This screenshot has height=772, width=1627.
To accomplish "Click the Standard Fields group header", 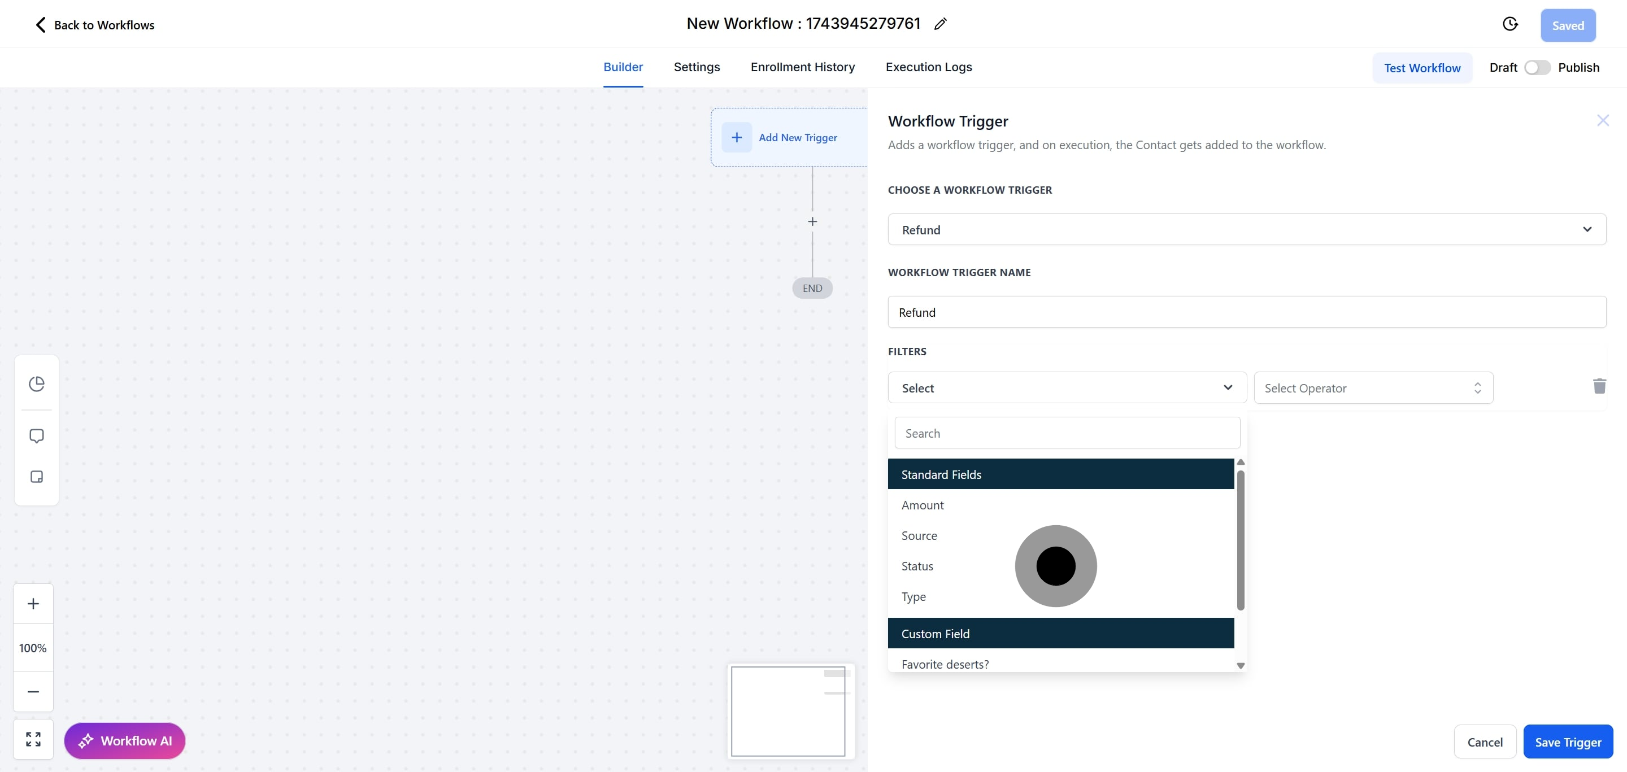I will point(1060,474).
